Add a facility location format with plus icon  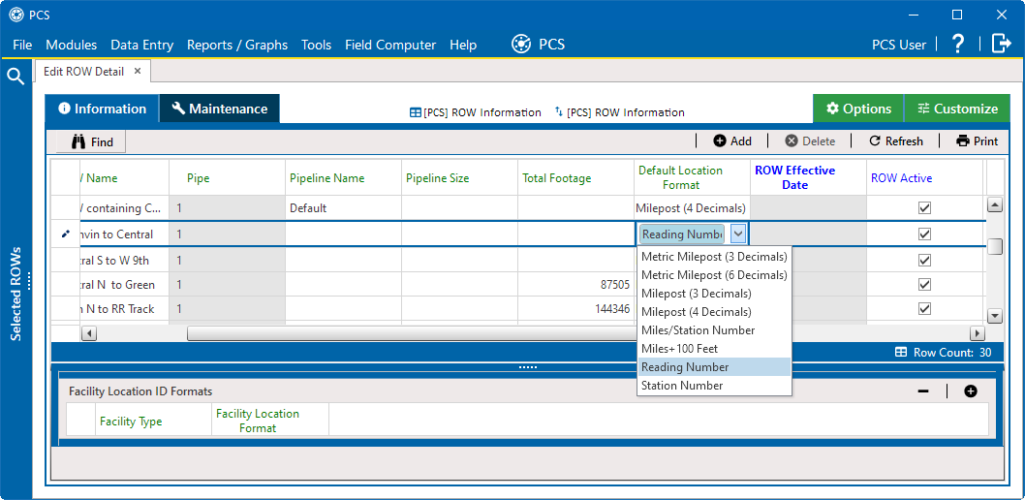point(971,391)
